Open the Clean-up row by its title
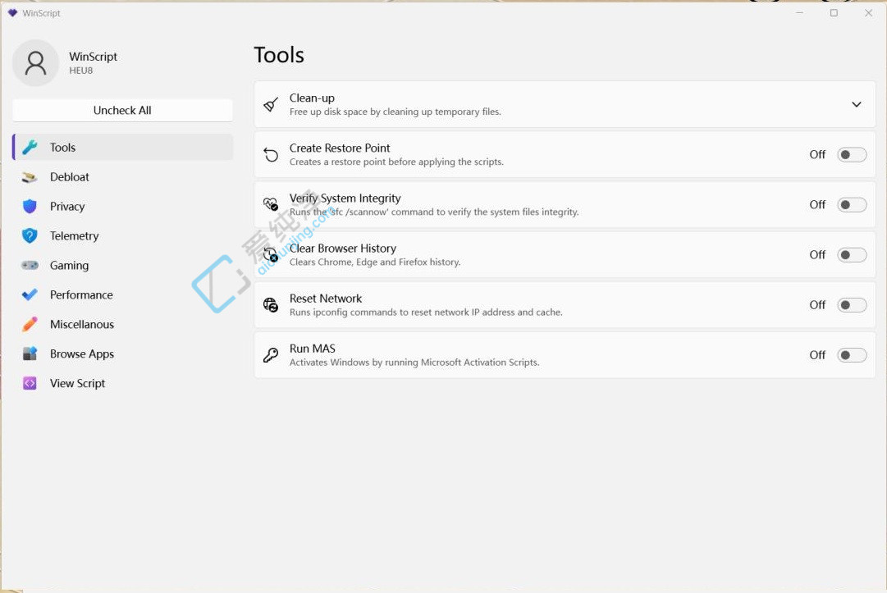The image size is (887, 593). (x=312, y=98)
